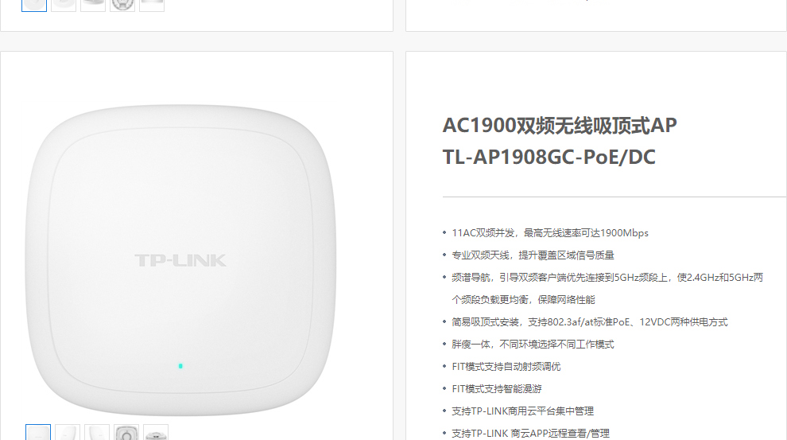Select fifth thumbnail in upper product gallery
787x440 pixels.
(152, 5)
